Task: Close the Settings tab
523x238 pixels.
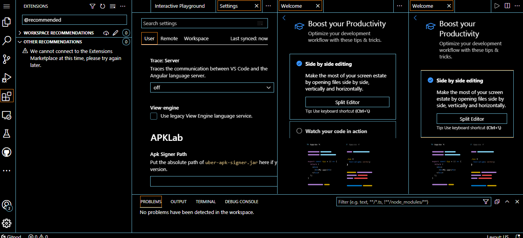Action: 256,6
